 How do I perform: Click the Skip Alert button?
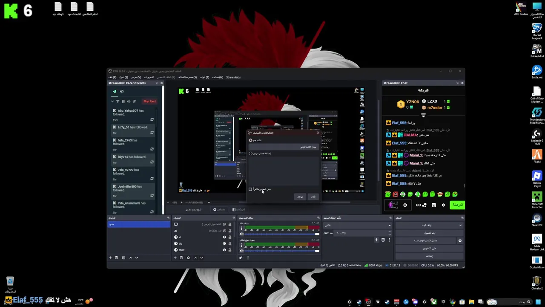coord(149,101)
